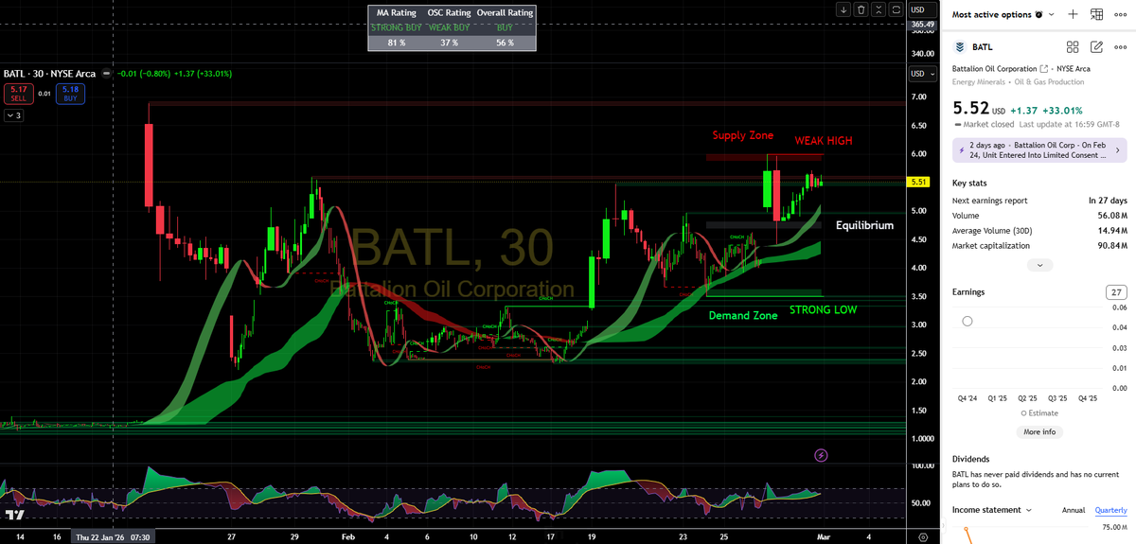Click the 81 % rating value

pos(396,43)
